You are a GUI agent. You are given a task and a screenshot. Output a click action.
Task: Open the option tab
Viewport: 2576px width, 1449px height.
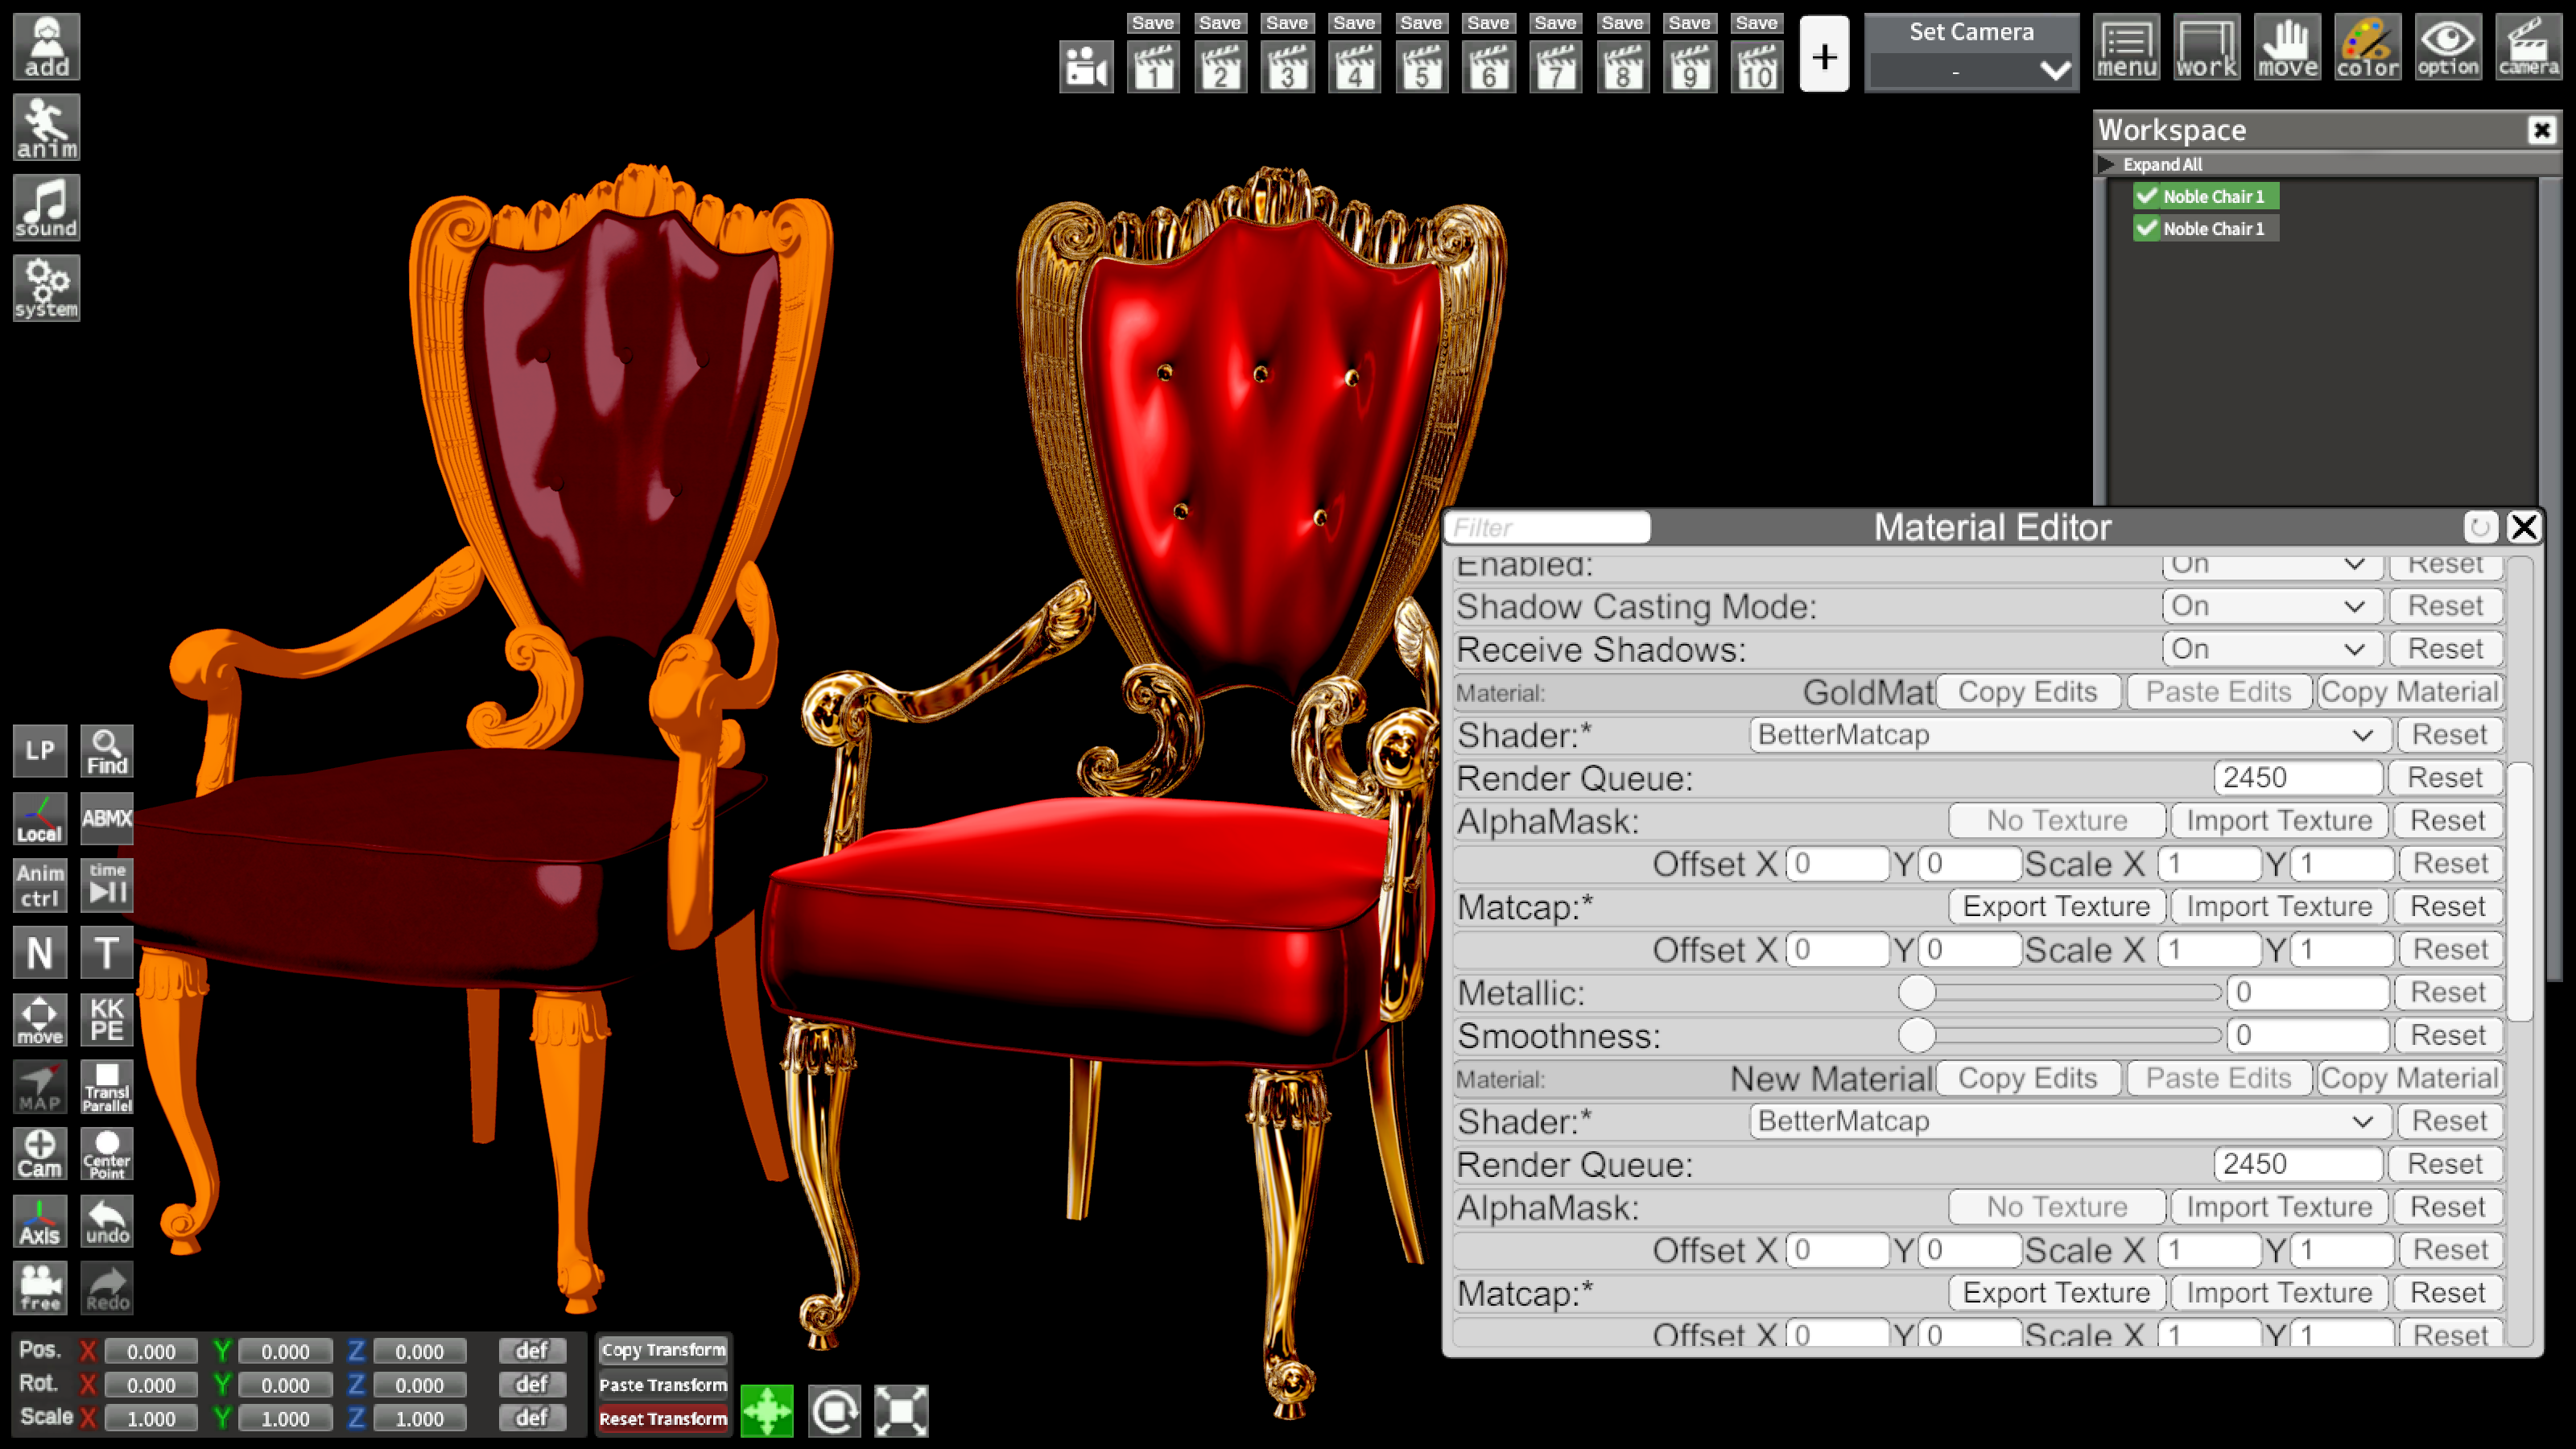tap(2448, 46)
